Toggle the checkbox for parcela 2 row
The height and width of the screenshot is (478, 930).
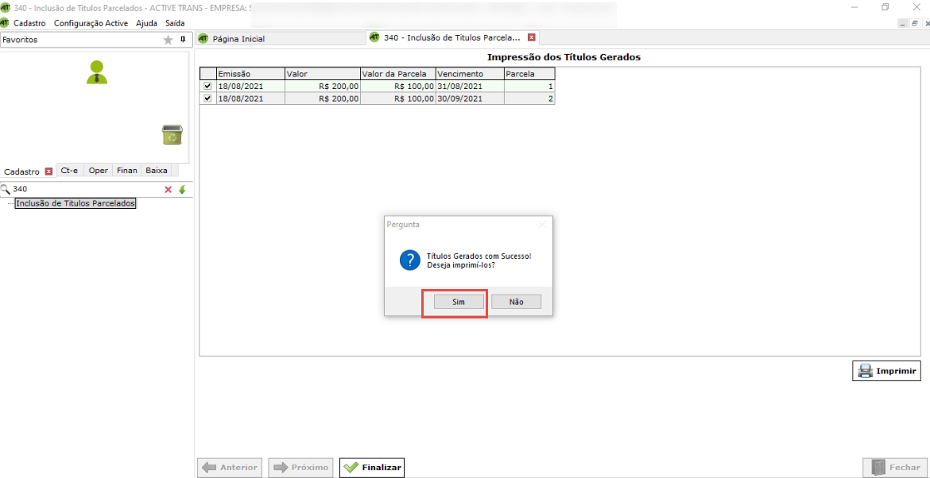[207, 98]
